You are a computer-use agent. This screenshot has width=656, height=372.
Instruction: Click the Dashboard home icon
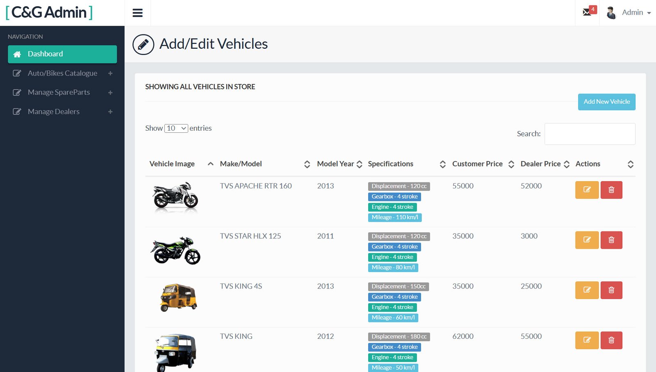point(17,54)
